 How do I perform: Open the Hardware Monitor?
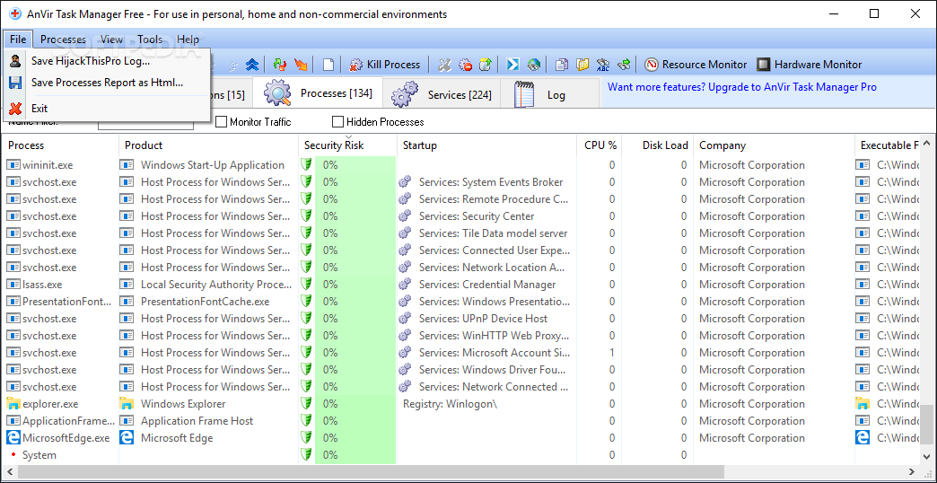point(810,65)
